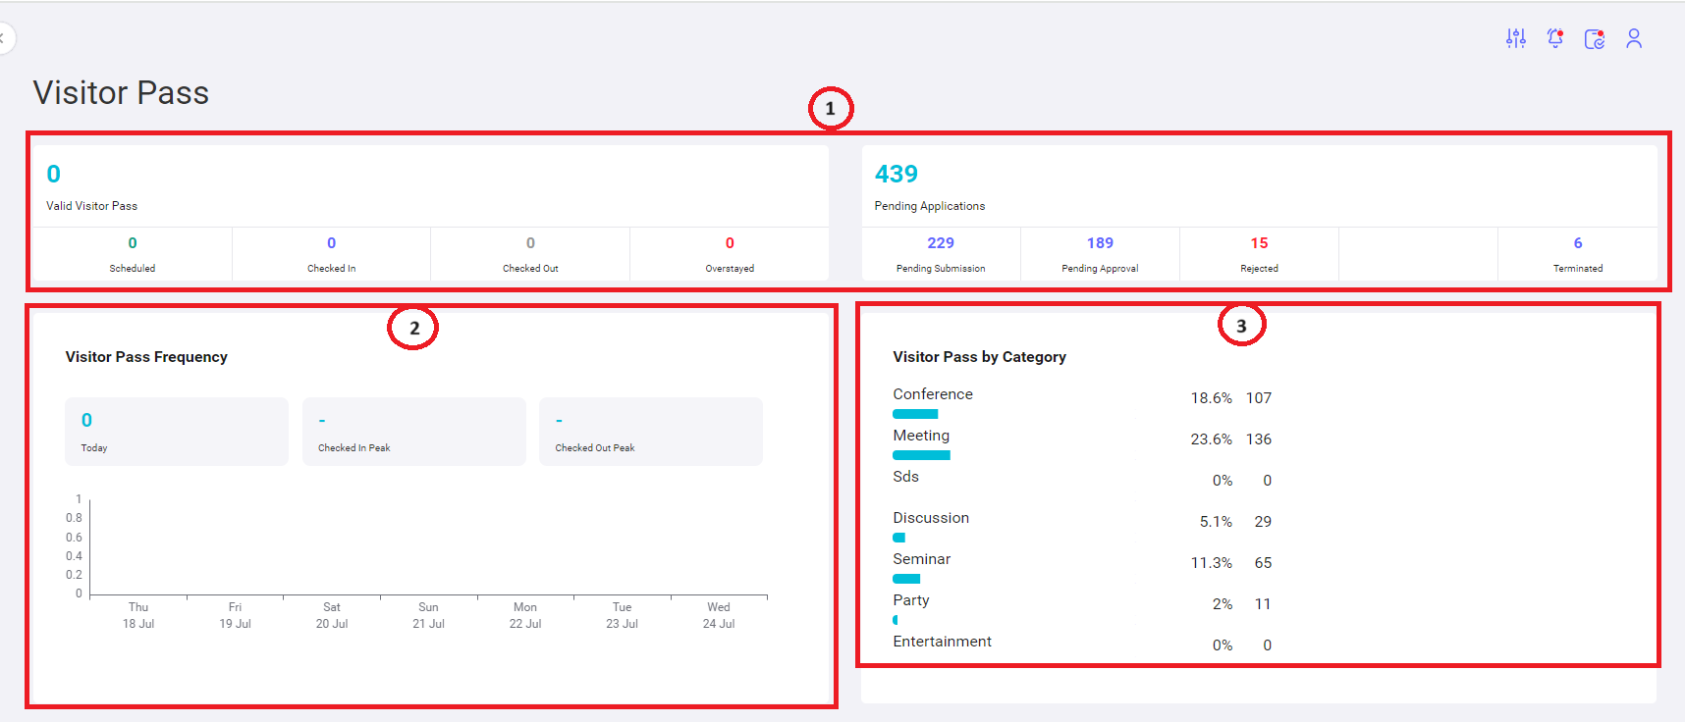
Task: Click the 0 Valid Visitor Pass count
Action: point(54,174)
